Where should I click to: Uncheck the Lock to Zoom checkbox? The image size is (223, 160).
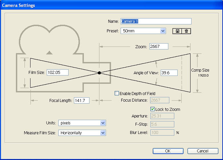(152, 109)
